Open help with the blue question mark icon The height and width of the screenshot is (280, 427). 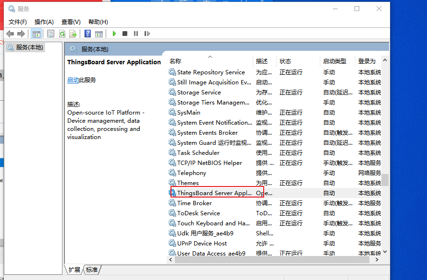click(88, 34)
